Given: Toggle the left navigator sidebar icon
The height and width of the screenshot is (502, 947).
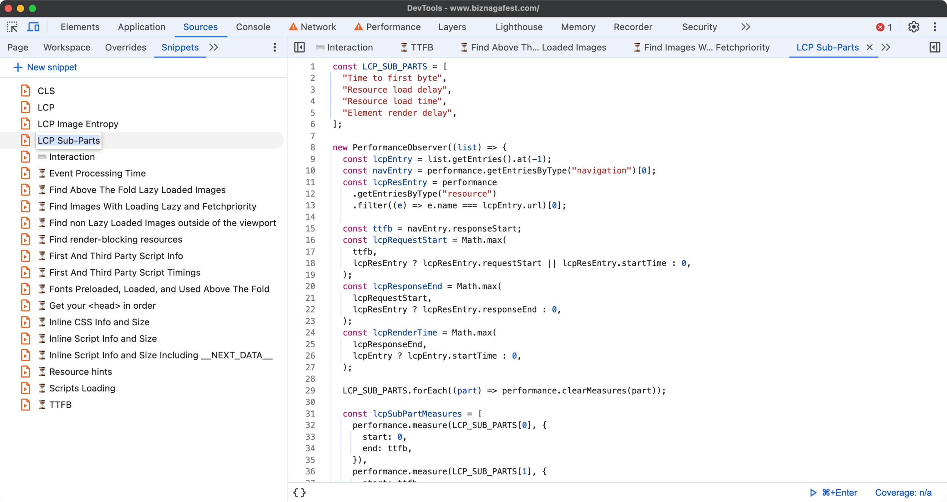Looking at the screenshot, I should (299, 47).
